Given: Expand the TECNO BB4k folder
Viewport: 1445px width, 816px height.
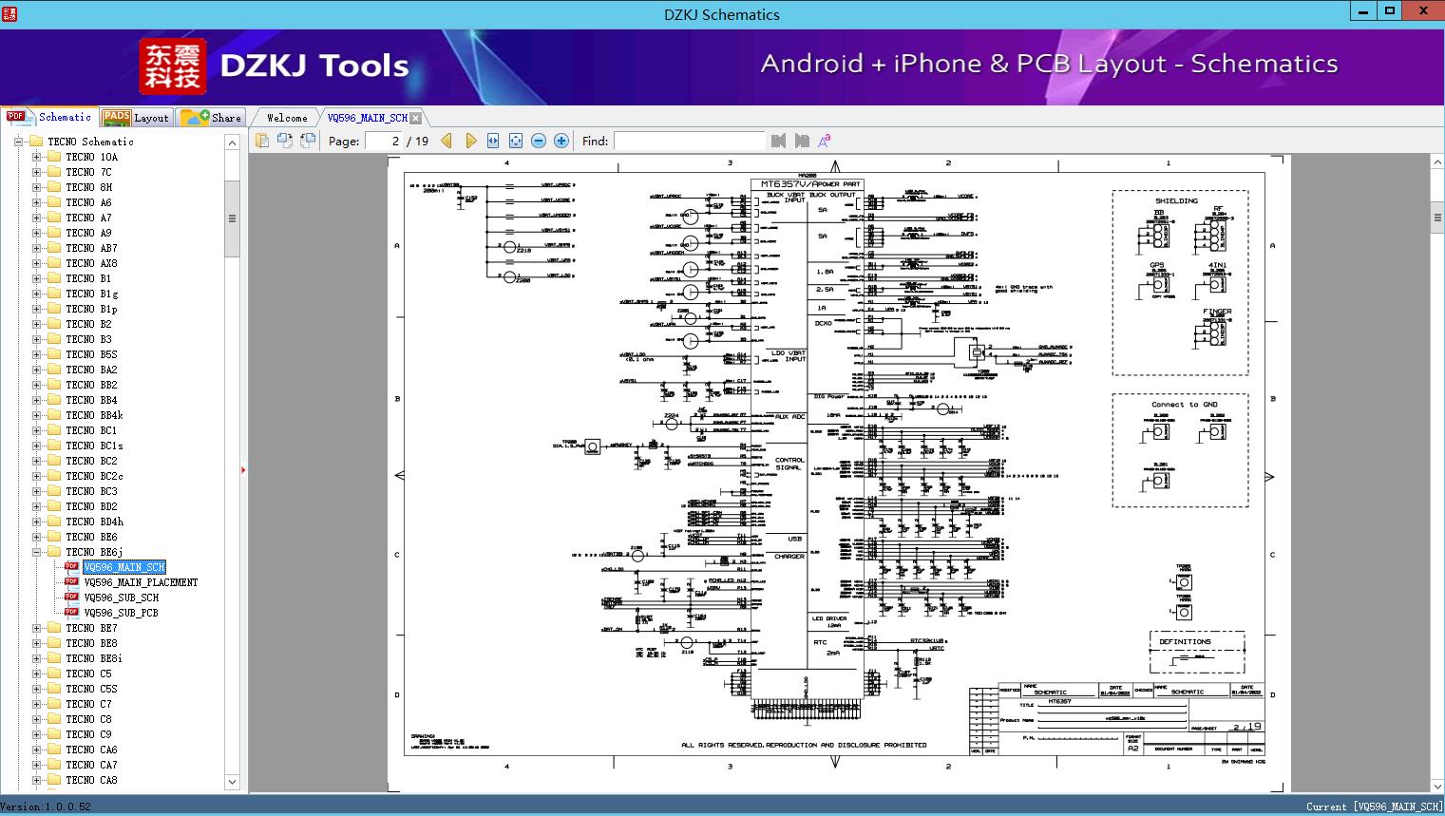Looking at the screenshot, I should coord(36,415).
